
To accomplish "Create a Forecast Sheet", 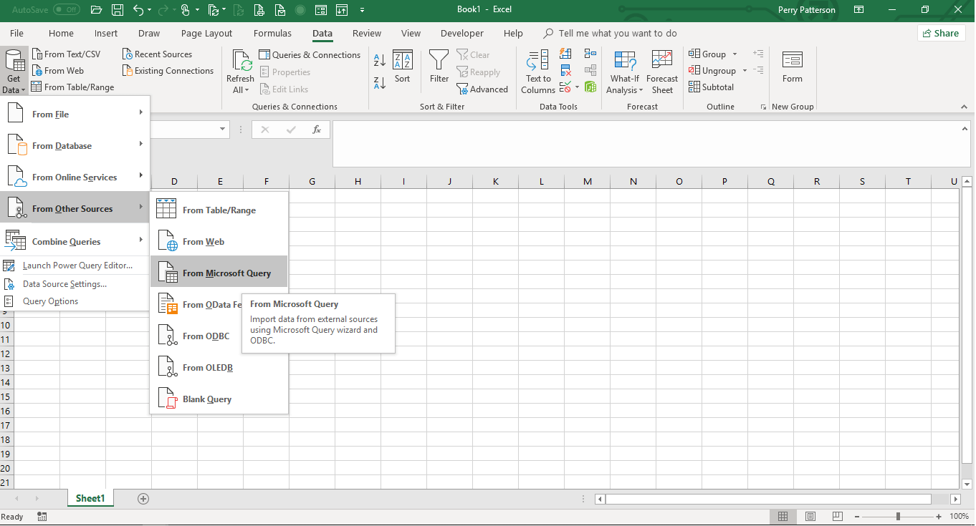I will (662, 72).
